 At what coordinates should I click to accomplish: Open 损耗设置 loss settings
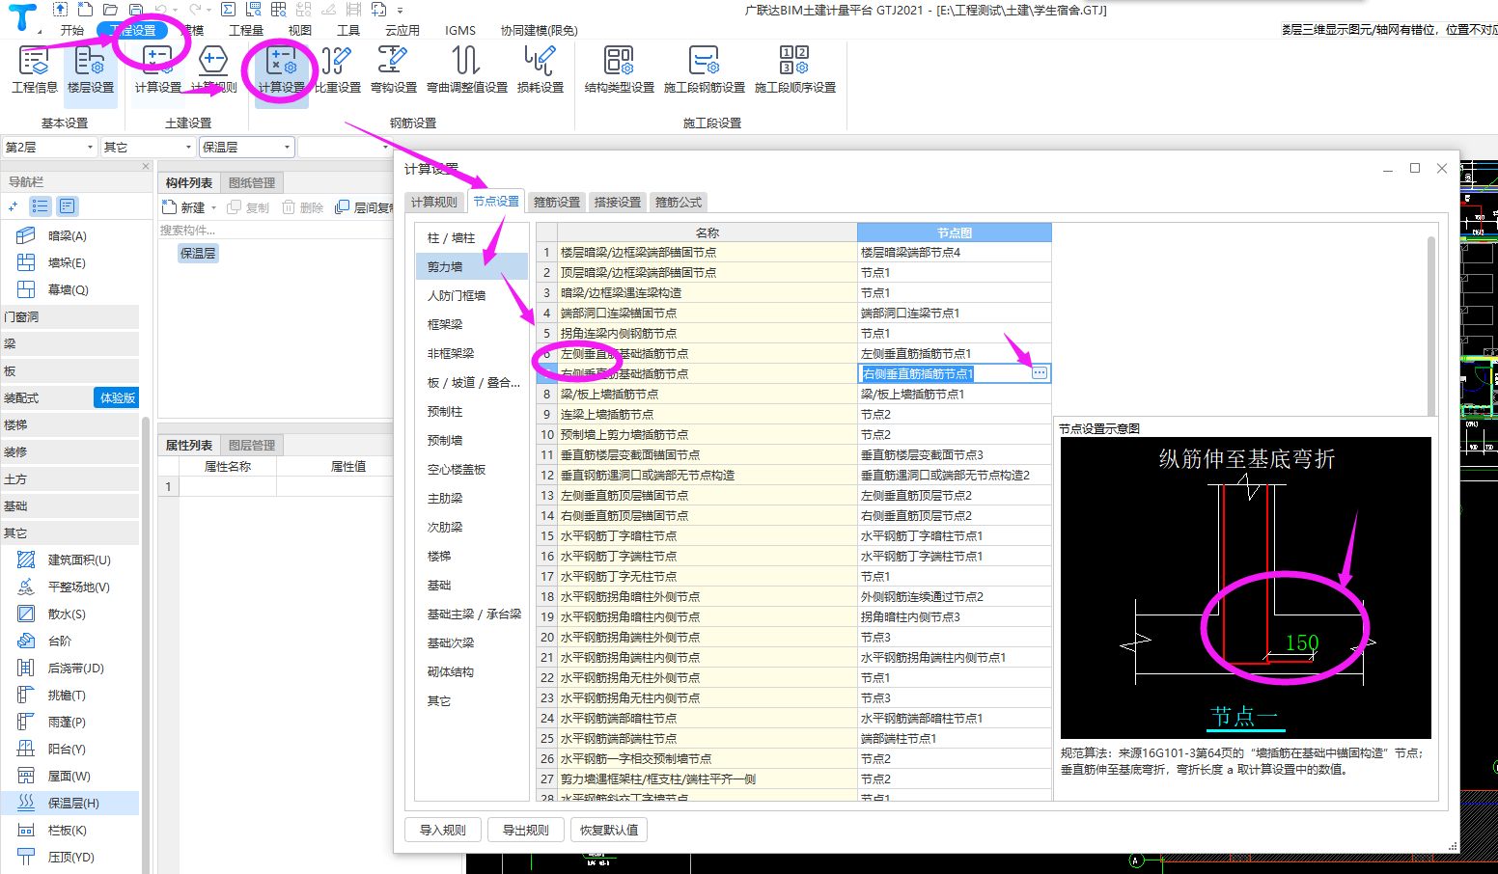[x=541, y=68]
